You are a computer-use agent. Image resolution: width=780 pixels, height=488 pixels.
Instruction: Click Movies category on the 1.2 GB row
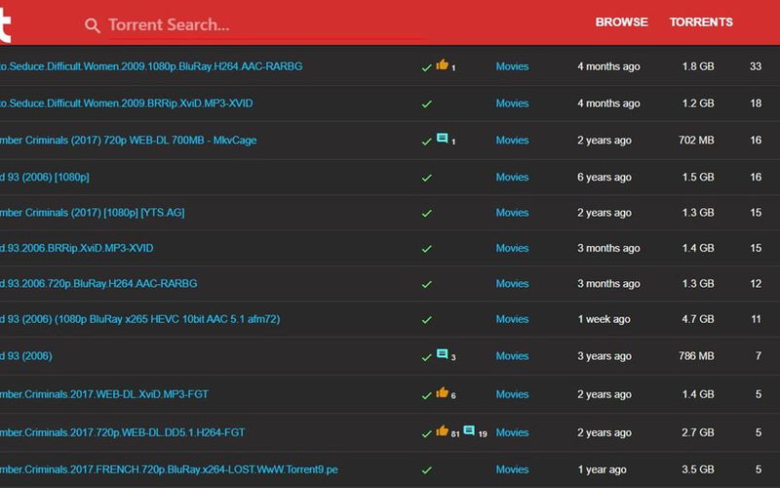512,103
